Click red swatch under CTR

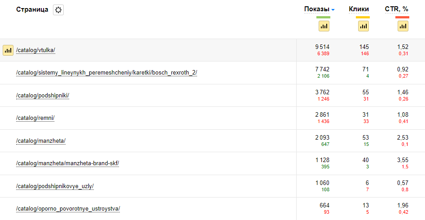(x=402, y=18)
